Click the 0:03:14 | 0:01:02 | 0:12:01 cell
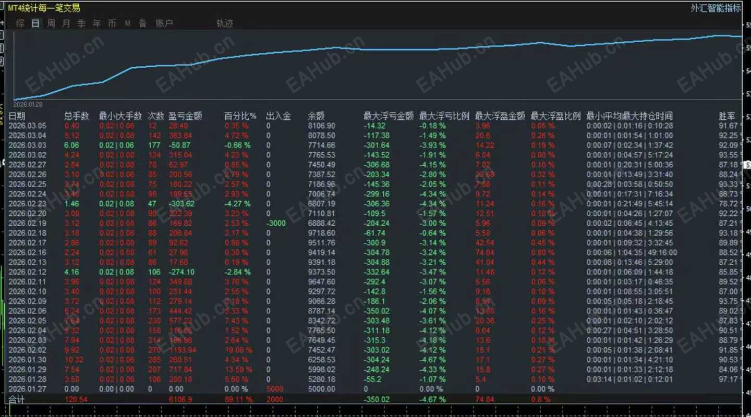 tap(629, 379)
